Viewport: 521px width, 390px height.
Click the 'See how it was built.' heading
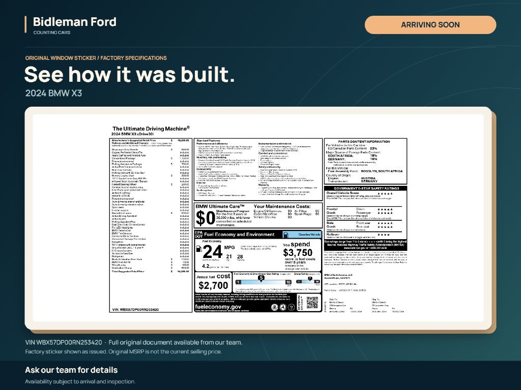tap(130, 74)
